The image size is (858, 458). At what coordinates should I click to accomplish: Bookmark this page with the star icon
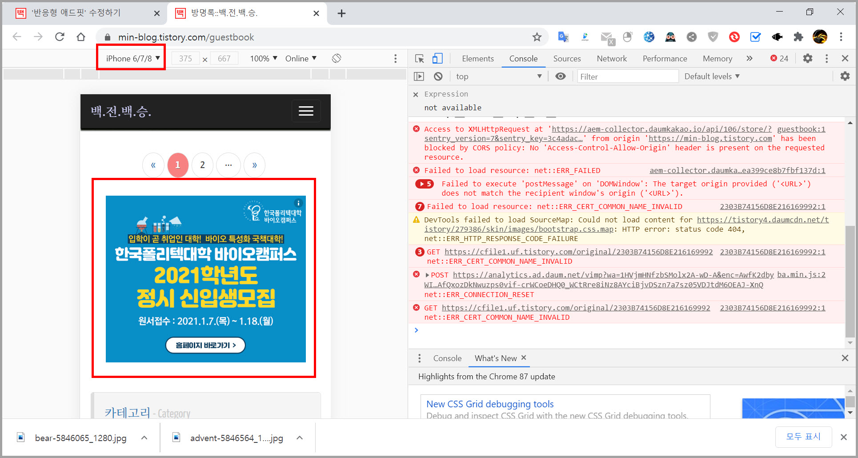[x=537, y=37]
